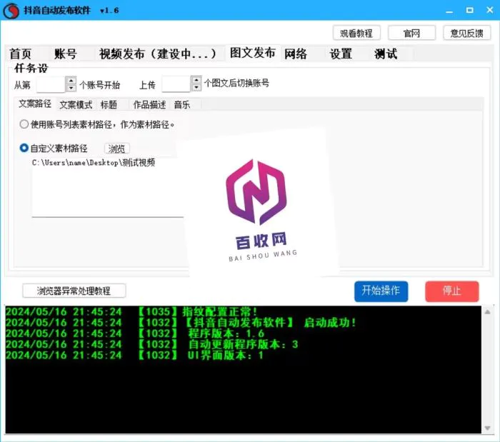Switch to the 首页 tab
500x442 pixels.
[21, 54]
